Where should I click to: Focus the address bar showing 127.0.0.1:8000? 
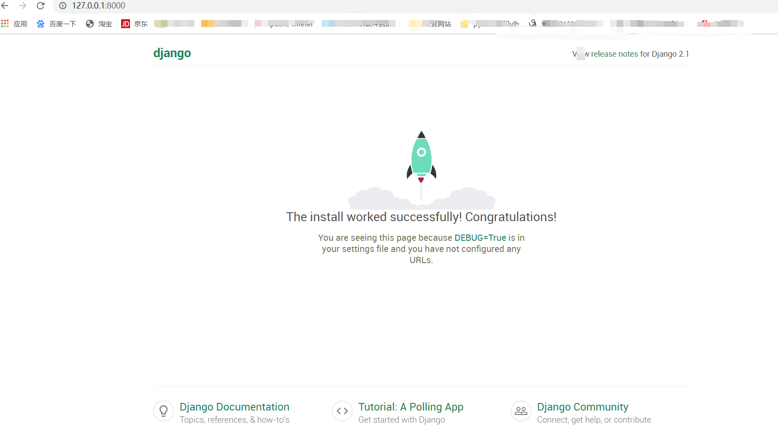(416, 6)
